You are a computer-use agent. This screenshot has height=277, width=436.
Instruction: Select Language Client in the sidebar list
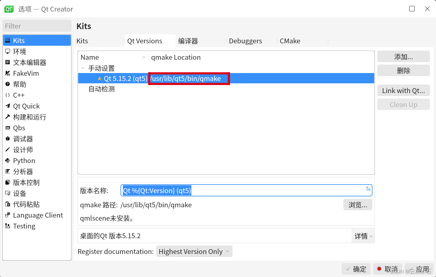(x=37, y=215)
